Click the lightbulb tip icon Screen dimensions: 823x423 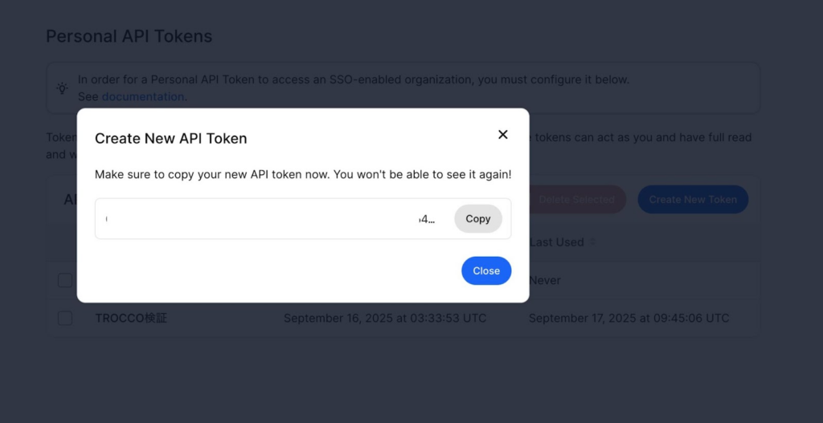click(62, 88)
